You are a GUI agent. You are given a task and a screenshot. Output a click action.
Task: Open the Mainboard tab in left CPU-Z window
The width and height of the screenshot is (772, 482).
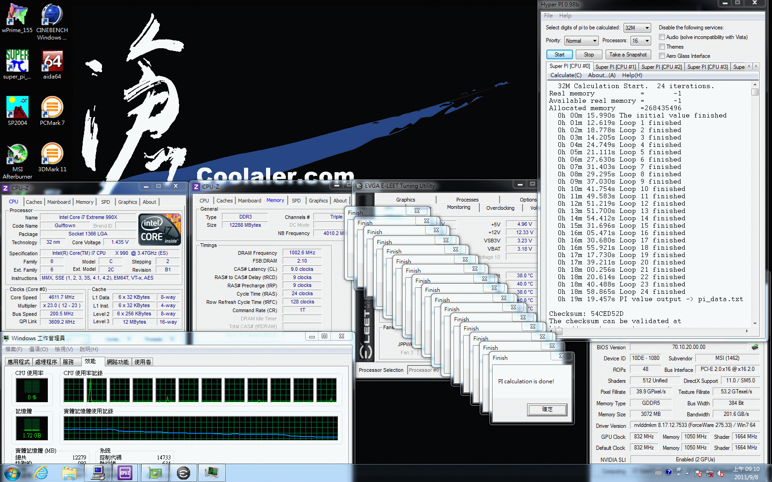(59, 202)
